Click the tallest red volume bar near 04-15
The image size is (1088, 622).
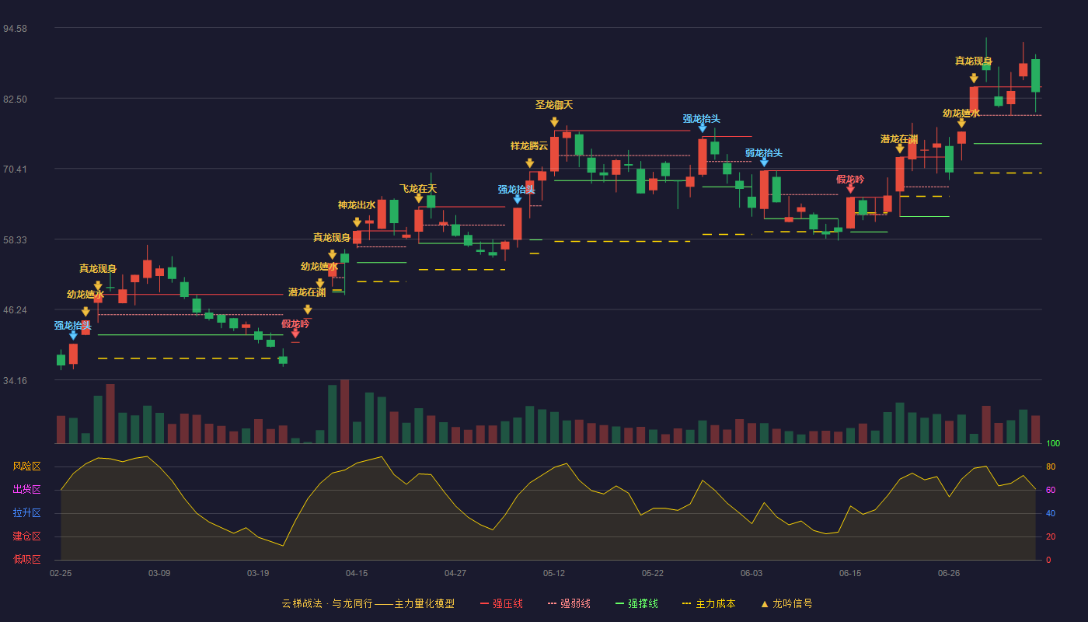pyautogui.click(x=344, y=411)
